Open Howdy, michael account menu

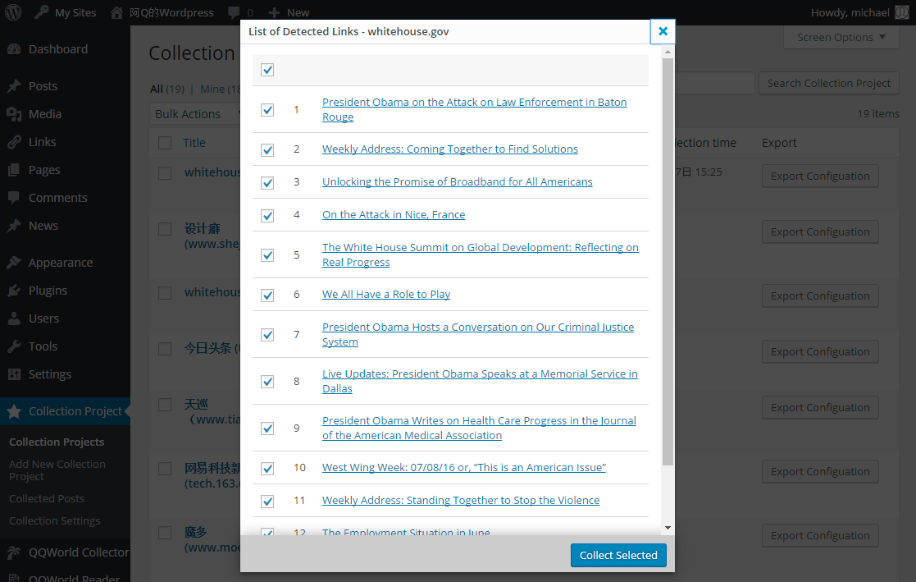pos(859,12)
